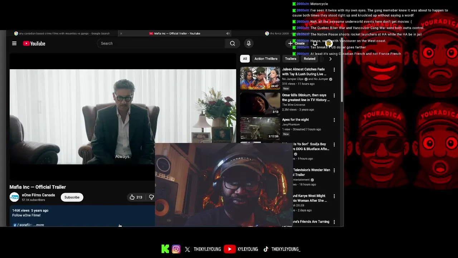This screenshot has width=458, height=258.
Task: Click the Mafia Inc — Official Trailer title
Action: click(x=38, y=187)
